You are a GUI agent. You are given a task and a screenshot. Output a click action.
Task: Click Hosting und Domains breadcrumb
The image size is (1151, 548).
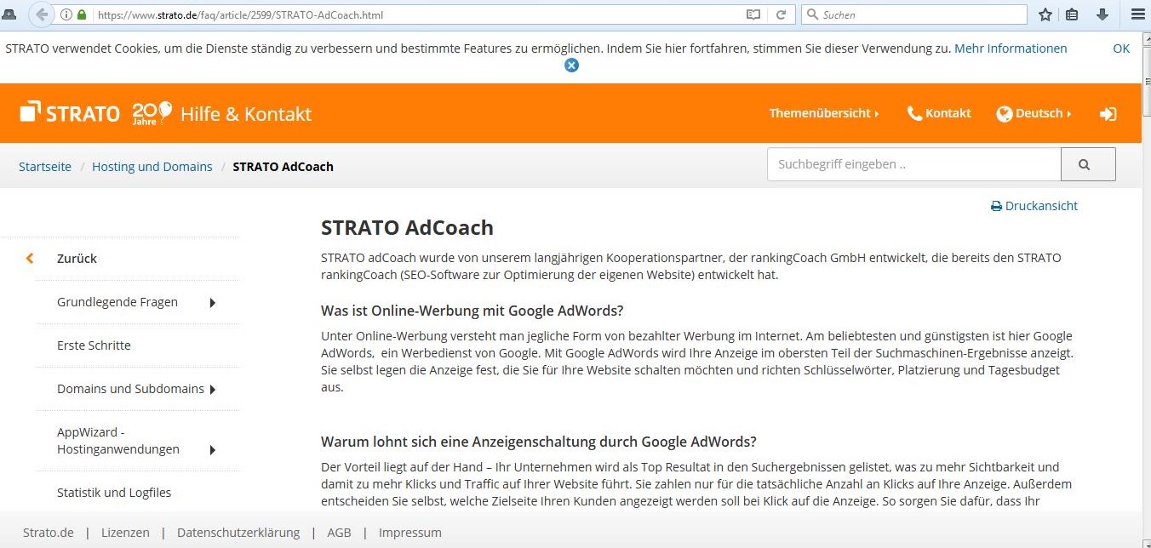(x=152, y=167)
